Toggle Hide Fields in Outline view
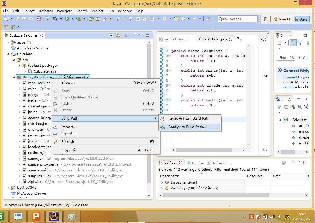 [299, 107]
